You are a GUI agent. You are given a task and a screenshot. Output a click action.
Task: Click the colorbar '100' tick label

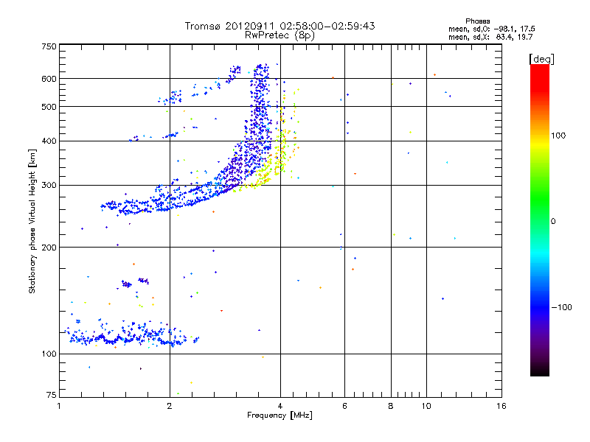coord(558,136)
